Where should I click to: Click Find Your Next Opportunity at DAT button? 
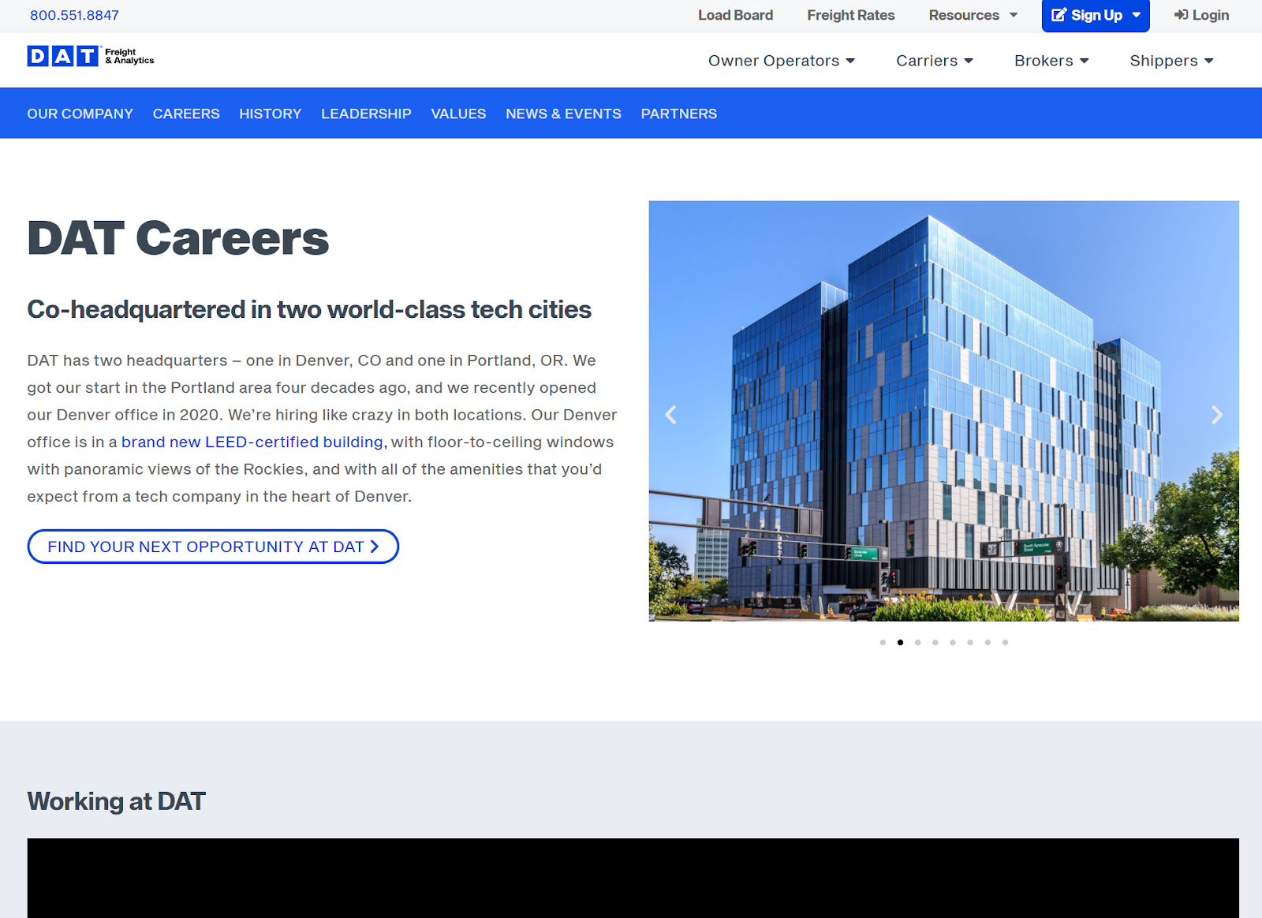[213, 547]
